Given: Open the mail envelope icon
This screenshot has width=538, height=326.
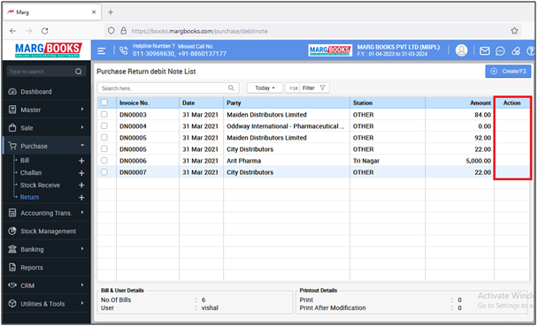Looking at the screenshot, I should coord(485,51).
